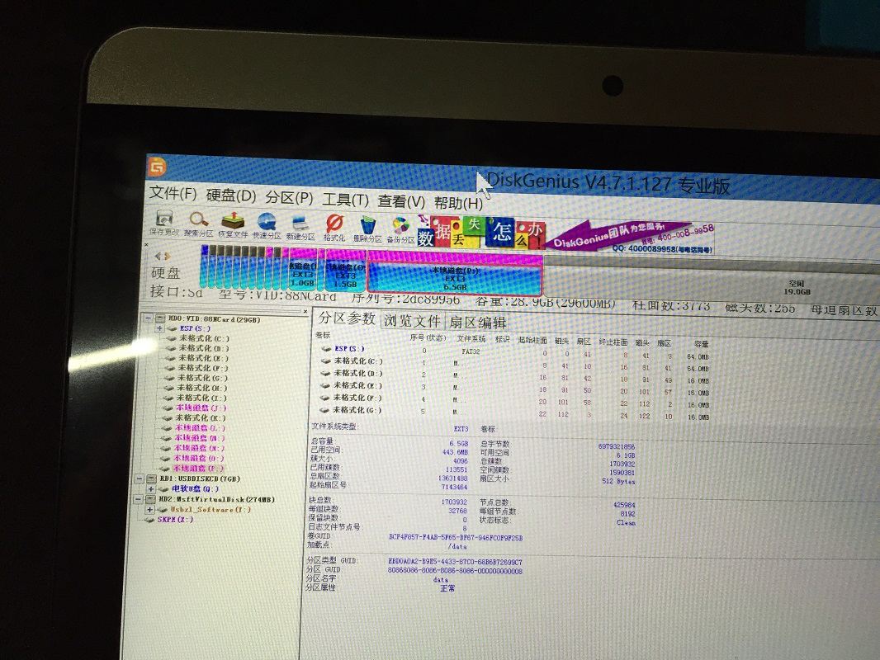Switch to the 浏览文件 tab
The image size is (880, 660).
click(x=412, y=321)
